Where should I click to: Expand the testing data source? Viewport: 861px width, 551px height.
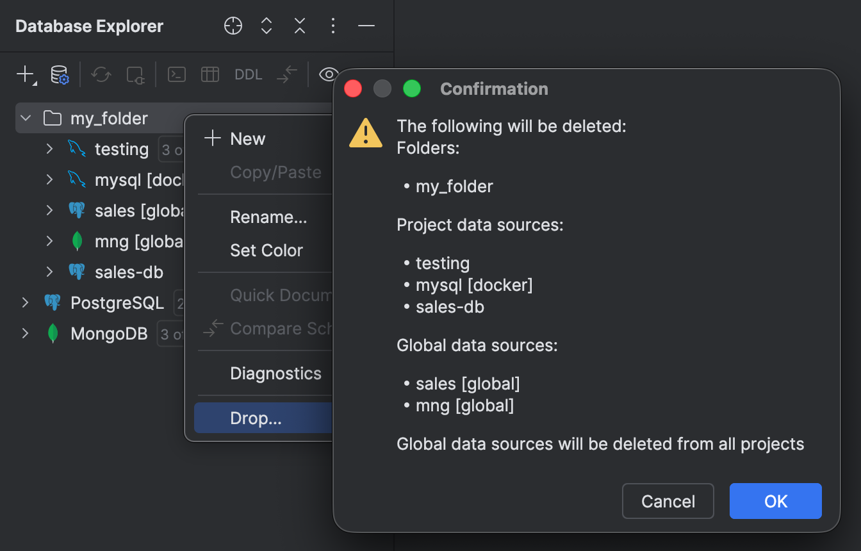pyautogui.click(x=49, y=149)
